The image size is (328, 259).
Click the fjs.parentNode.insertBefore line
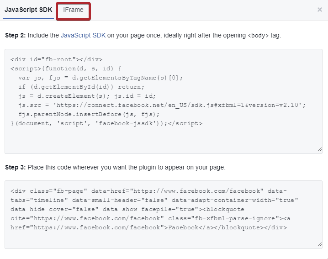click(x=89, y=114)
